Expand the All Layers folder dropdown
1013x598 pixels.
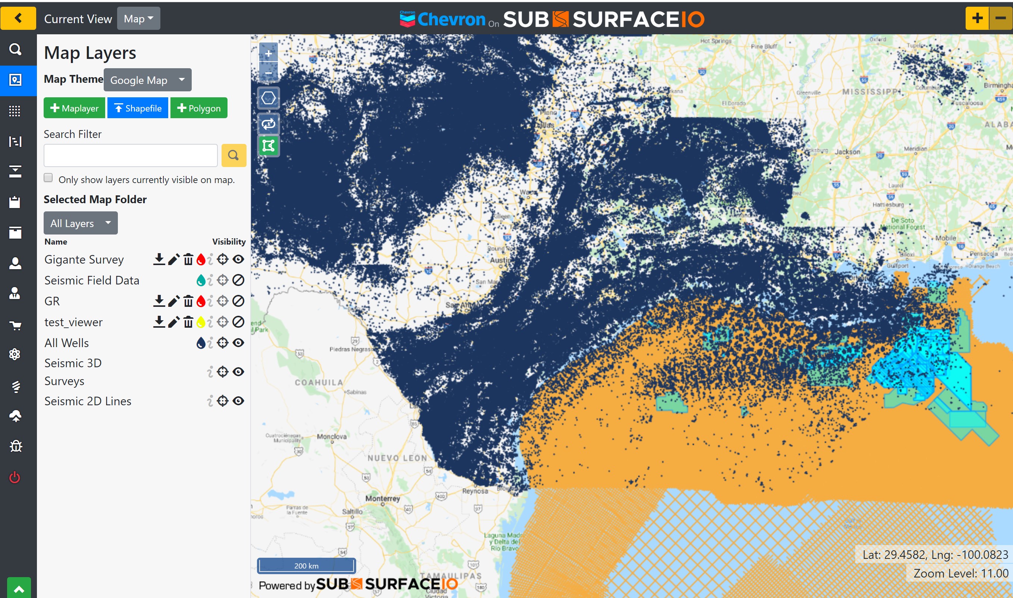point(81,223)
